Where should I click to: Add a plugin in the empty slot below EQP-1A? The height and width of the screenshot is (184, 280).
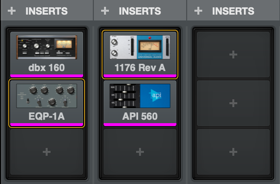coord(47,152)
